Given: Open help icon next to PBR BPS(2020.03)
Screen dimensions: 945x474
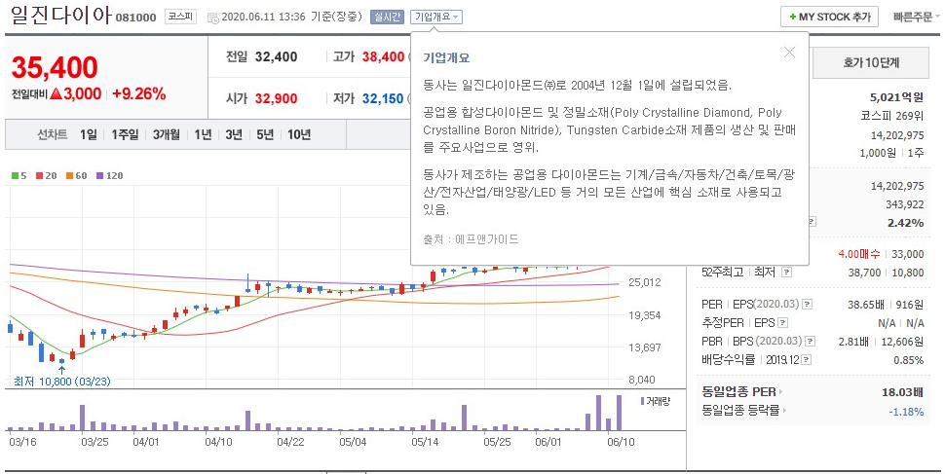Looking at the screenshot, I should [810, 342].
